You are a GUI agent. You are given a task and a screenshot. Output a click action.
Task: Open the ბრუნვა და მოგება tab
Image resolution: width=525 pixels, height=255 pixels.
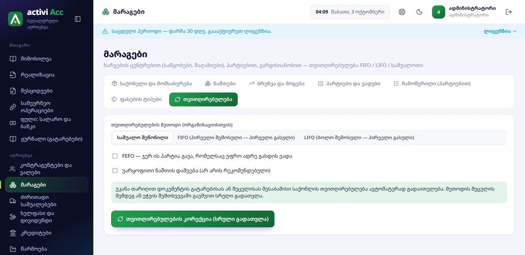point(277,84)
